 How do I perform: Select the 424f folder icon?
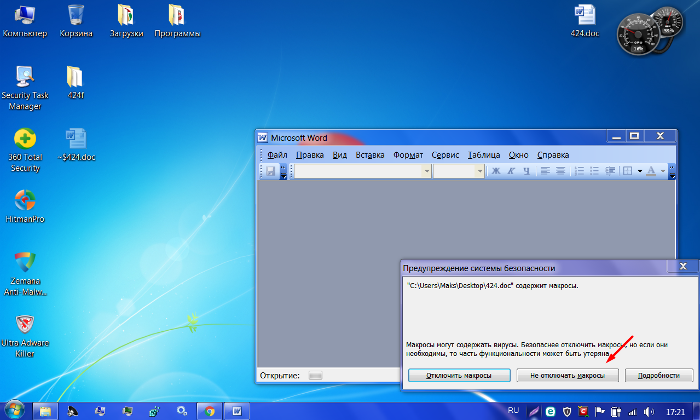point(76,84)
